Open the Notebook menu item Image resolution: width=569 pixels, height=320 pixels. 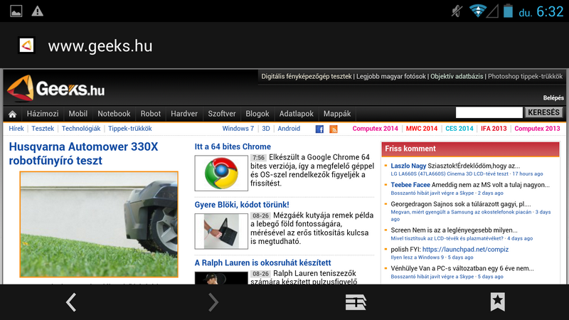(114, 114)
